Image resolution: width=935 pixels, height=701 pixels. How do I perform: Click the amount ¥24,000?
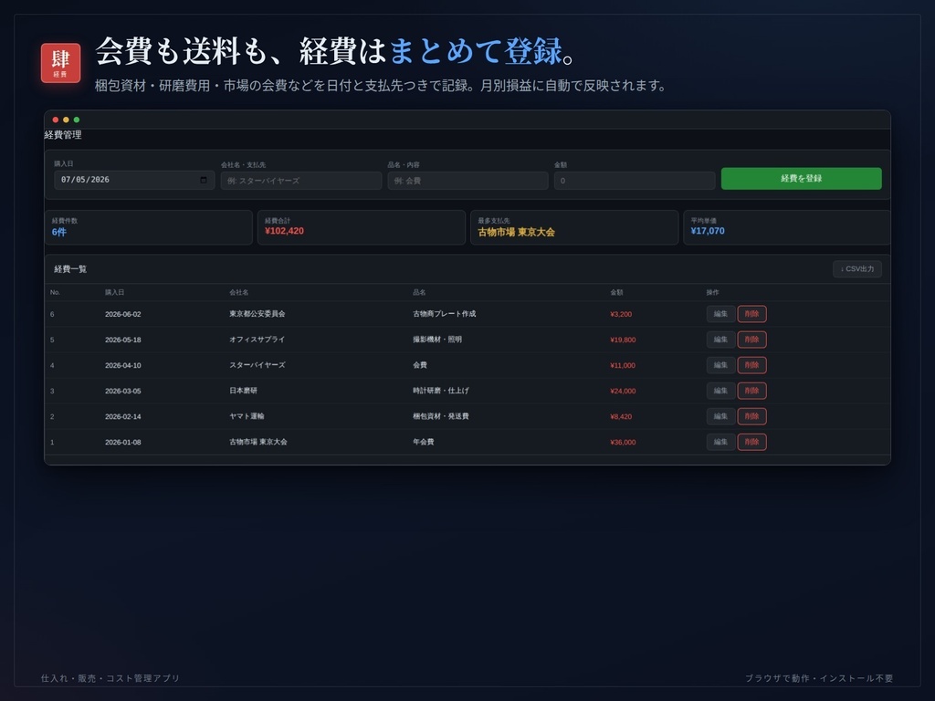coord(623,391)
